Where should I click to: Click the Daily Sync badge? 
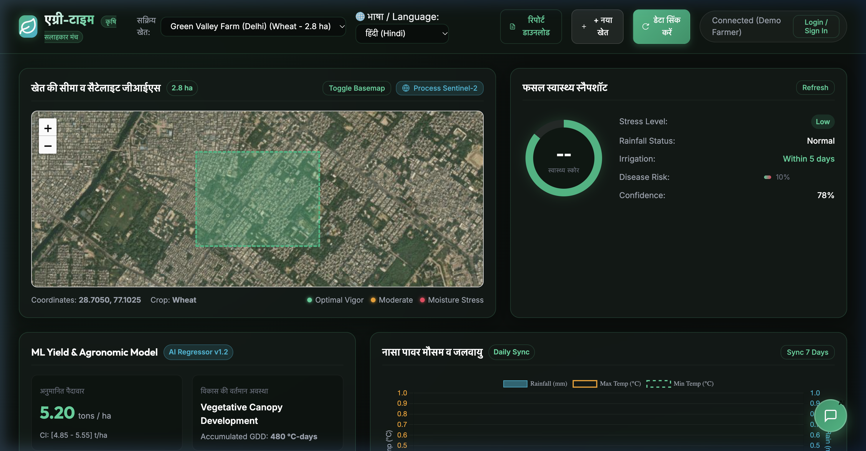[x=511, y=352]
